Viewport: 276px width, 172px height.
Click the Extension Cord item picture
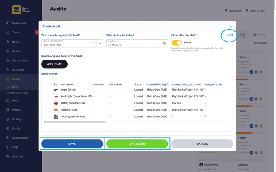point(56,110)
